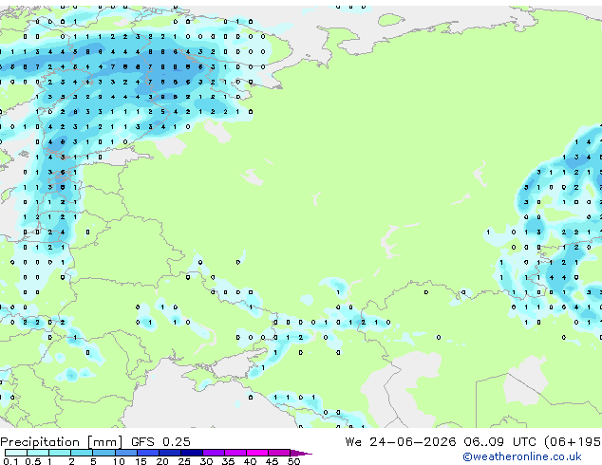This screenshot has width=602, height=465.
Task: Click the legend swatch between 0.1 and 0.5
Action: [16, 453]
